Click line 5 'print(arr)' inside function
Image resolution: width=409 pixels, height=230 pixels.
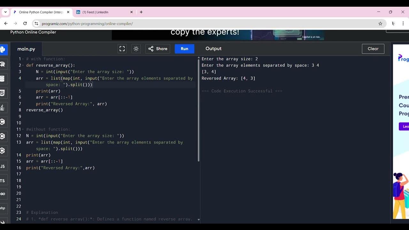[x=48, y=91]
